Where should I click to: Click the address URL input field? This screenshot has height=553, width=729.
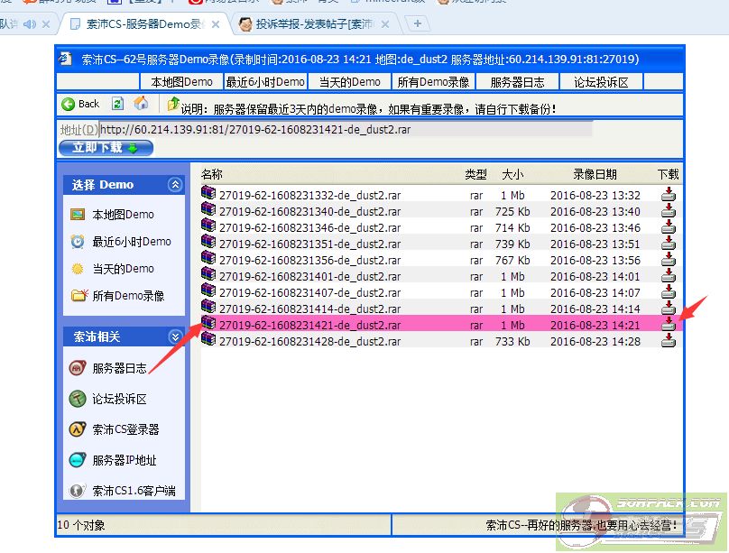point(345,130)
